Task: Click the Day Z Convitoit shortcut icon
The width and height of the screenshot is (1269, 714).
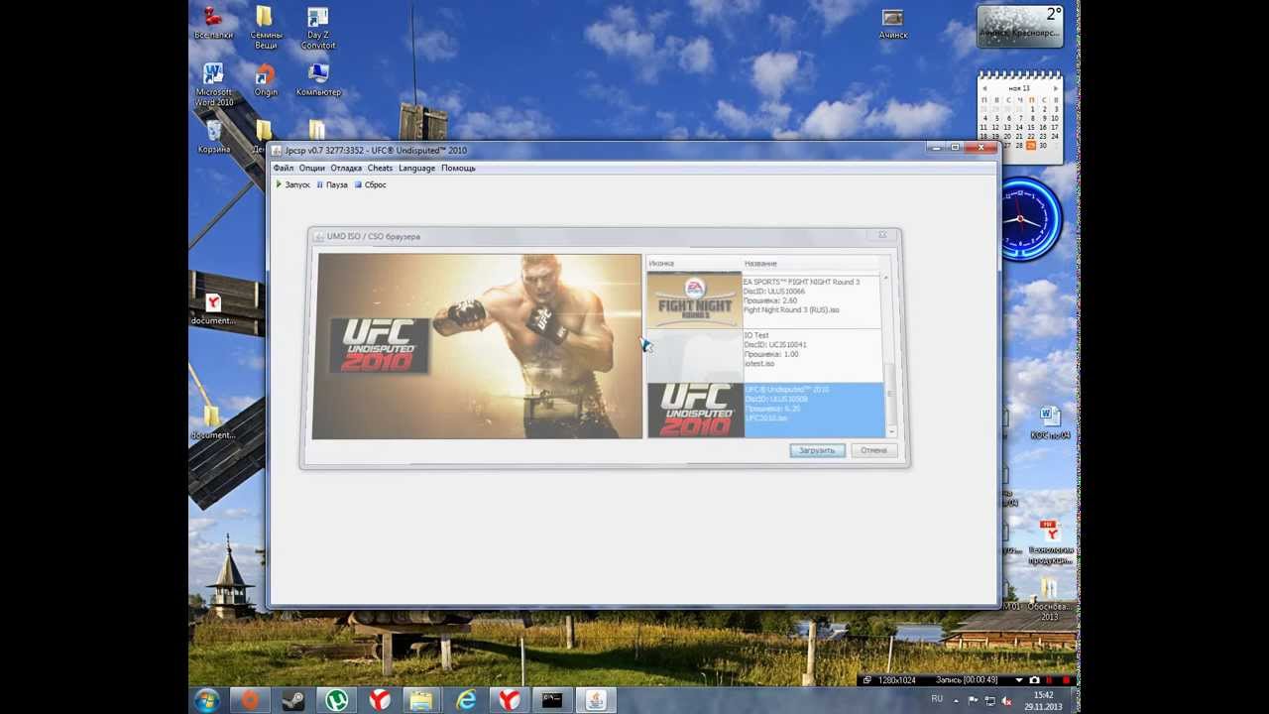Action: click(x=318, y=27)
